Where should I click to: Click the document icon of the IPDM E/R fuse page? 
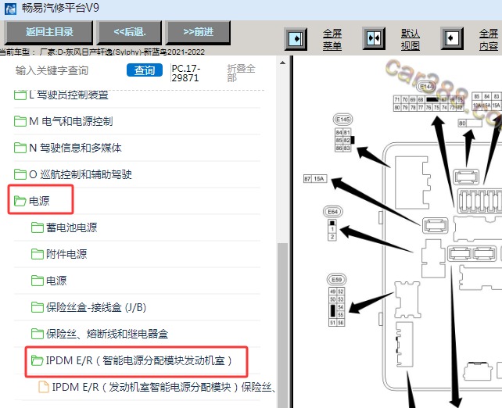tap(43, 387)
